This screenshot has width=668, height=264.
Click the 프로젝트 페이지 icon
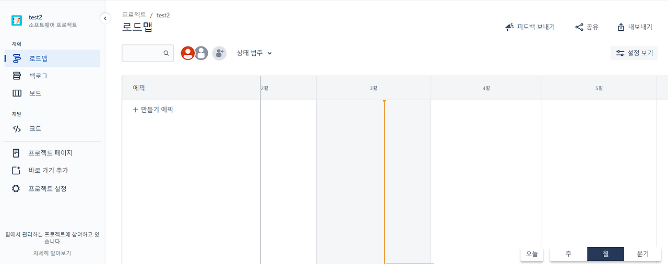coord(17,153)
